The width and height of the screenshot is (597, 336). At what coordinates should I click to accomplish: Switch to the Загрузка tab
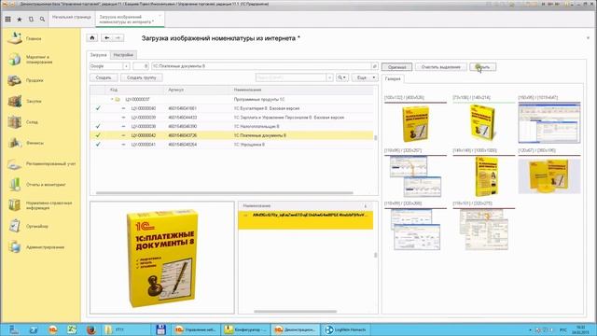coord(99,55)
